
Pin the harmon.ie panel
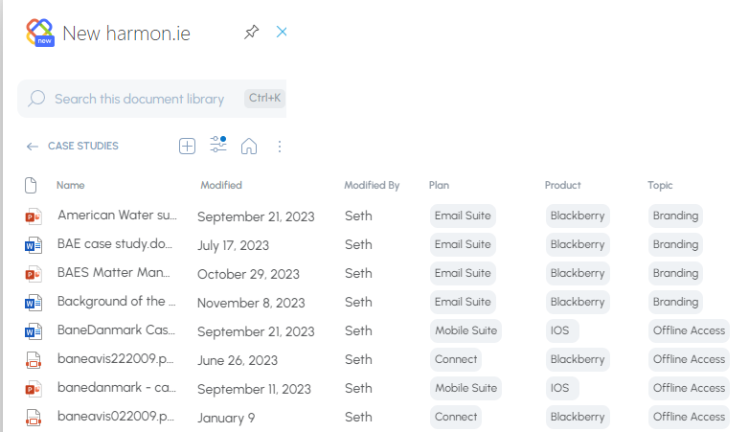pyautogui.click(x=252, y=32)
